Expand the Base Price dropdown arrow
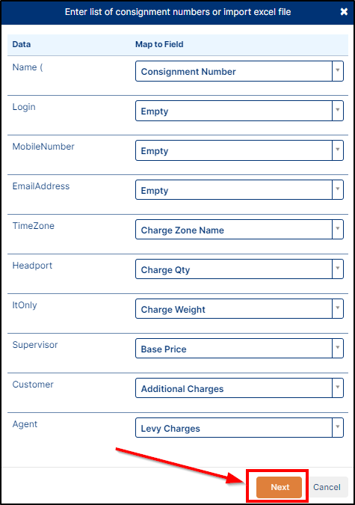 pyautogui.click(x=338, y=348)
